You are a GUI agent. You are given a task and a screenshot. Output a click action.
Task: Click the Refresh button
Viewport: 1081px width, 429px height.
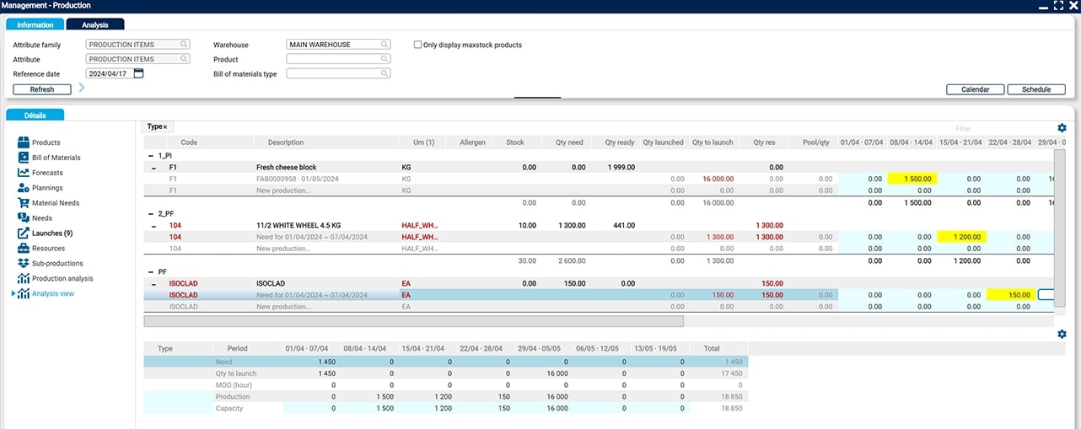click(x=42, y=89)
